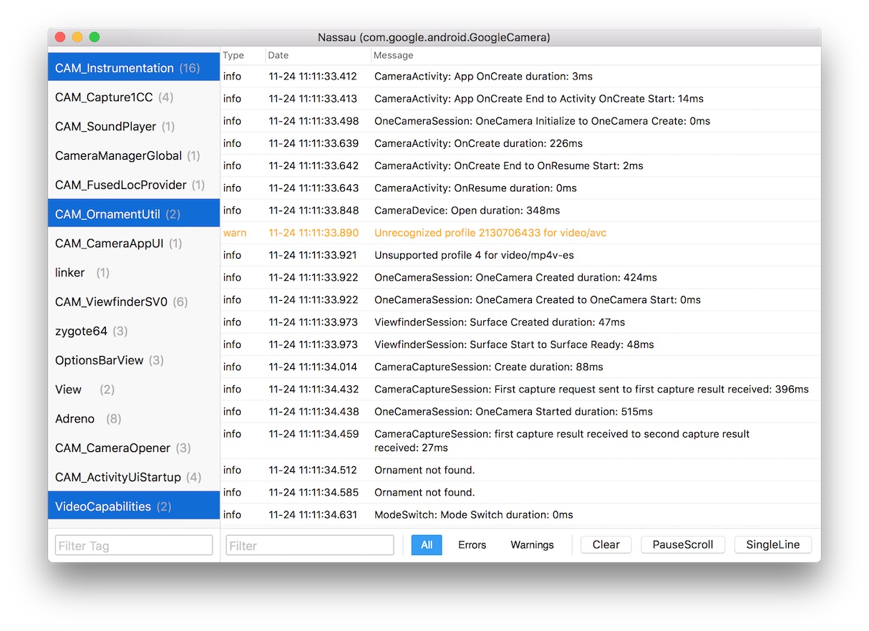
Task: Select row CameraCaptureSession: Create duration: 88ms
Action: [520, 367]
